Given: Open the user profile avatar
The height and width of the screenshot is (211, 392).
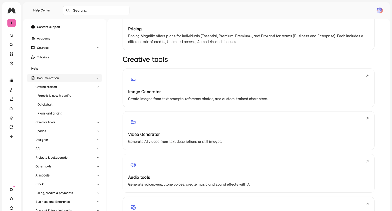Looking at the screenshot, I should (x=380, y=10).
